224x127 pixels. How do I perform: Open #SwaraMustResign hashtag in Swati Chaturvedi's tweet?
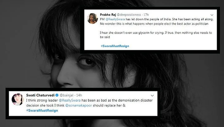[41, 111]
